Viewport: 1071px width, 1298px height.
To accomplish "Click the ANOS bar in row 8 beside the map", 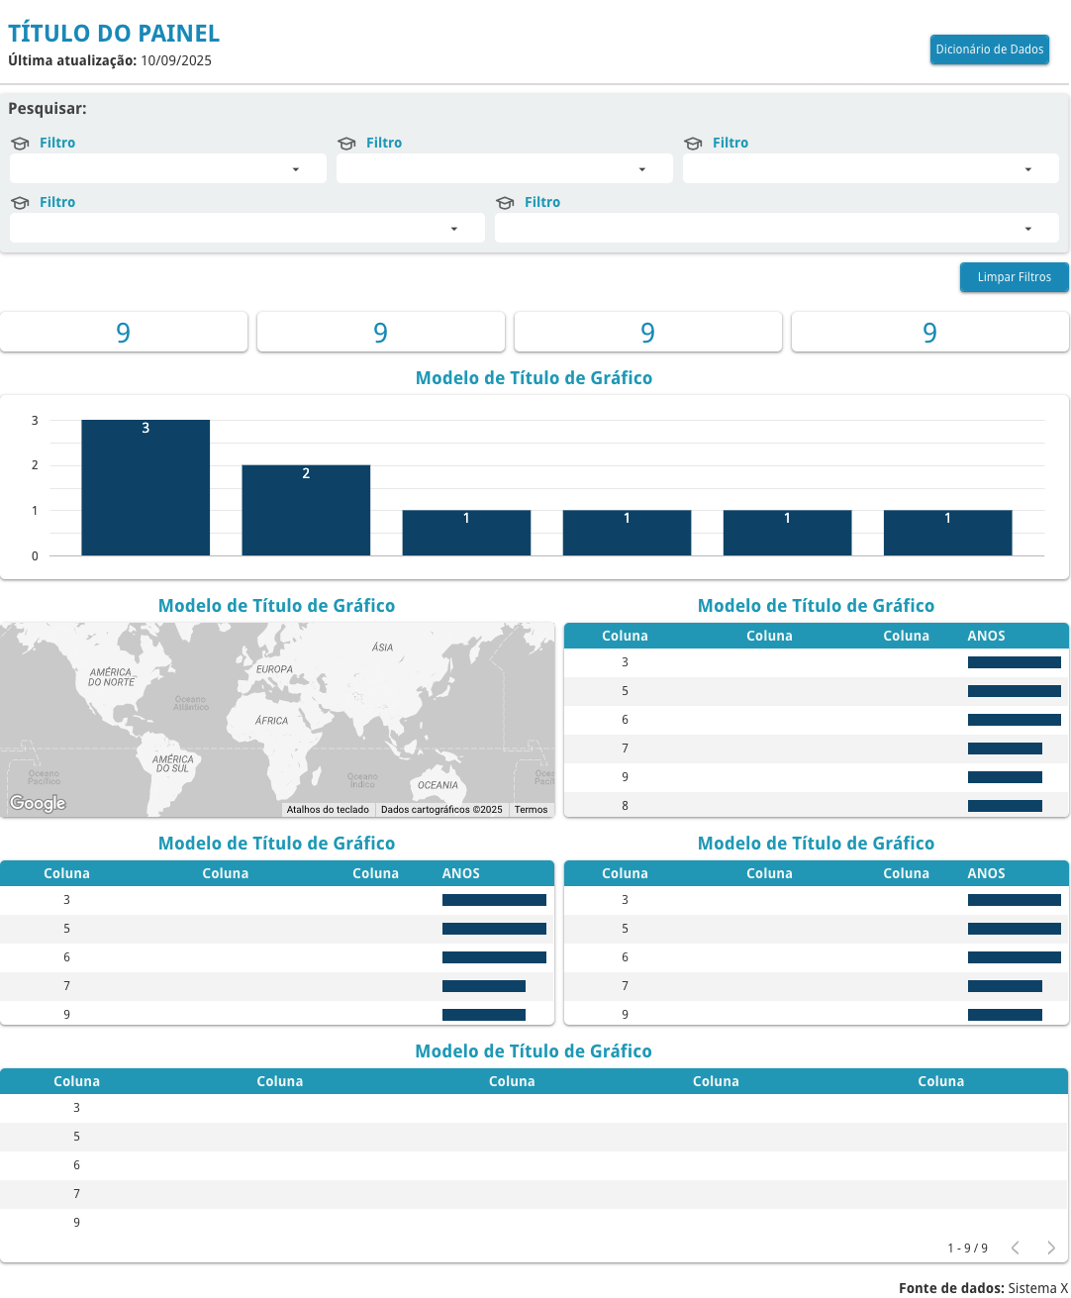I will pyautogui.click(x=1005, y=806).
